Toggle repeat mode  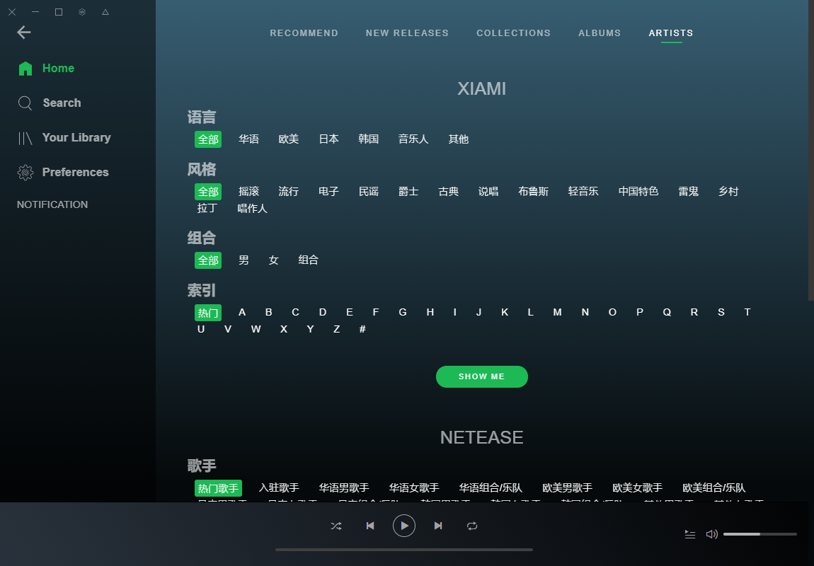pos(472,526)
